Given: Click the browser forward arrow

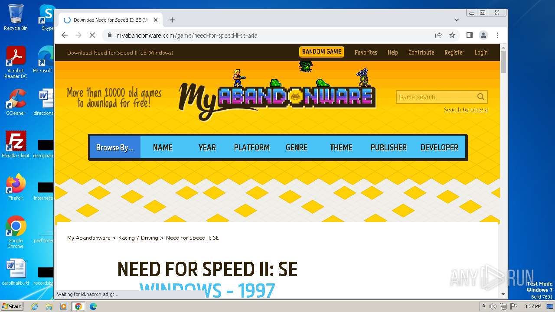Looking at the screenshot, I should point(78,35).
